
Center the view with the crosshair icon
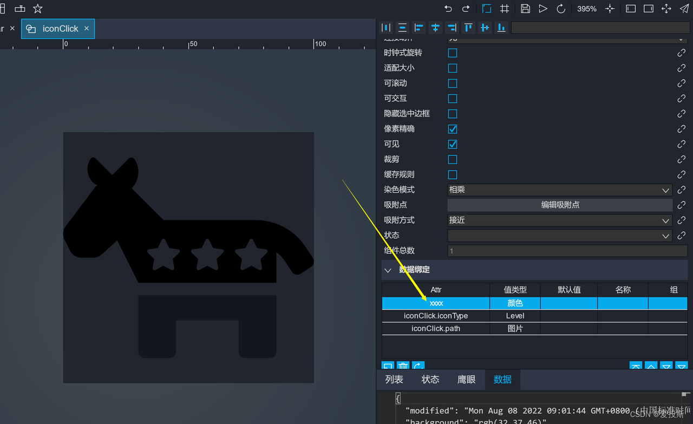pos(610,9)
